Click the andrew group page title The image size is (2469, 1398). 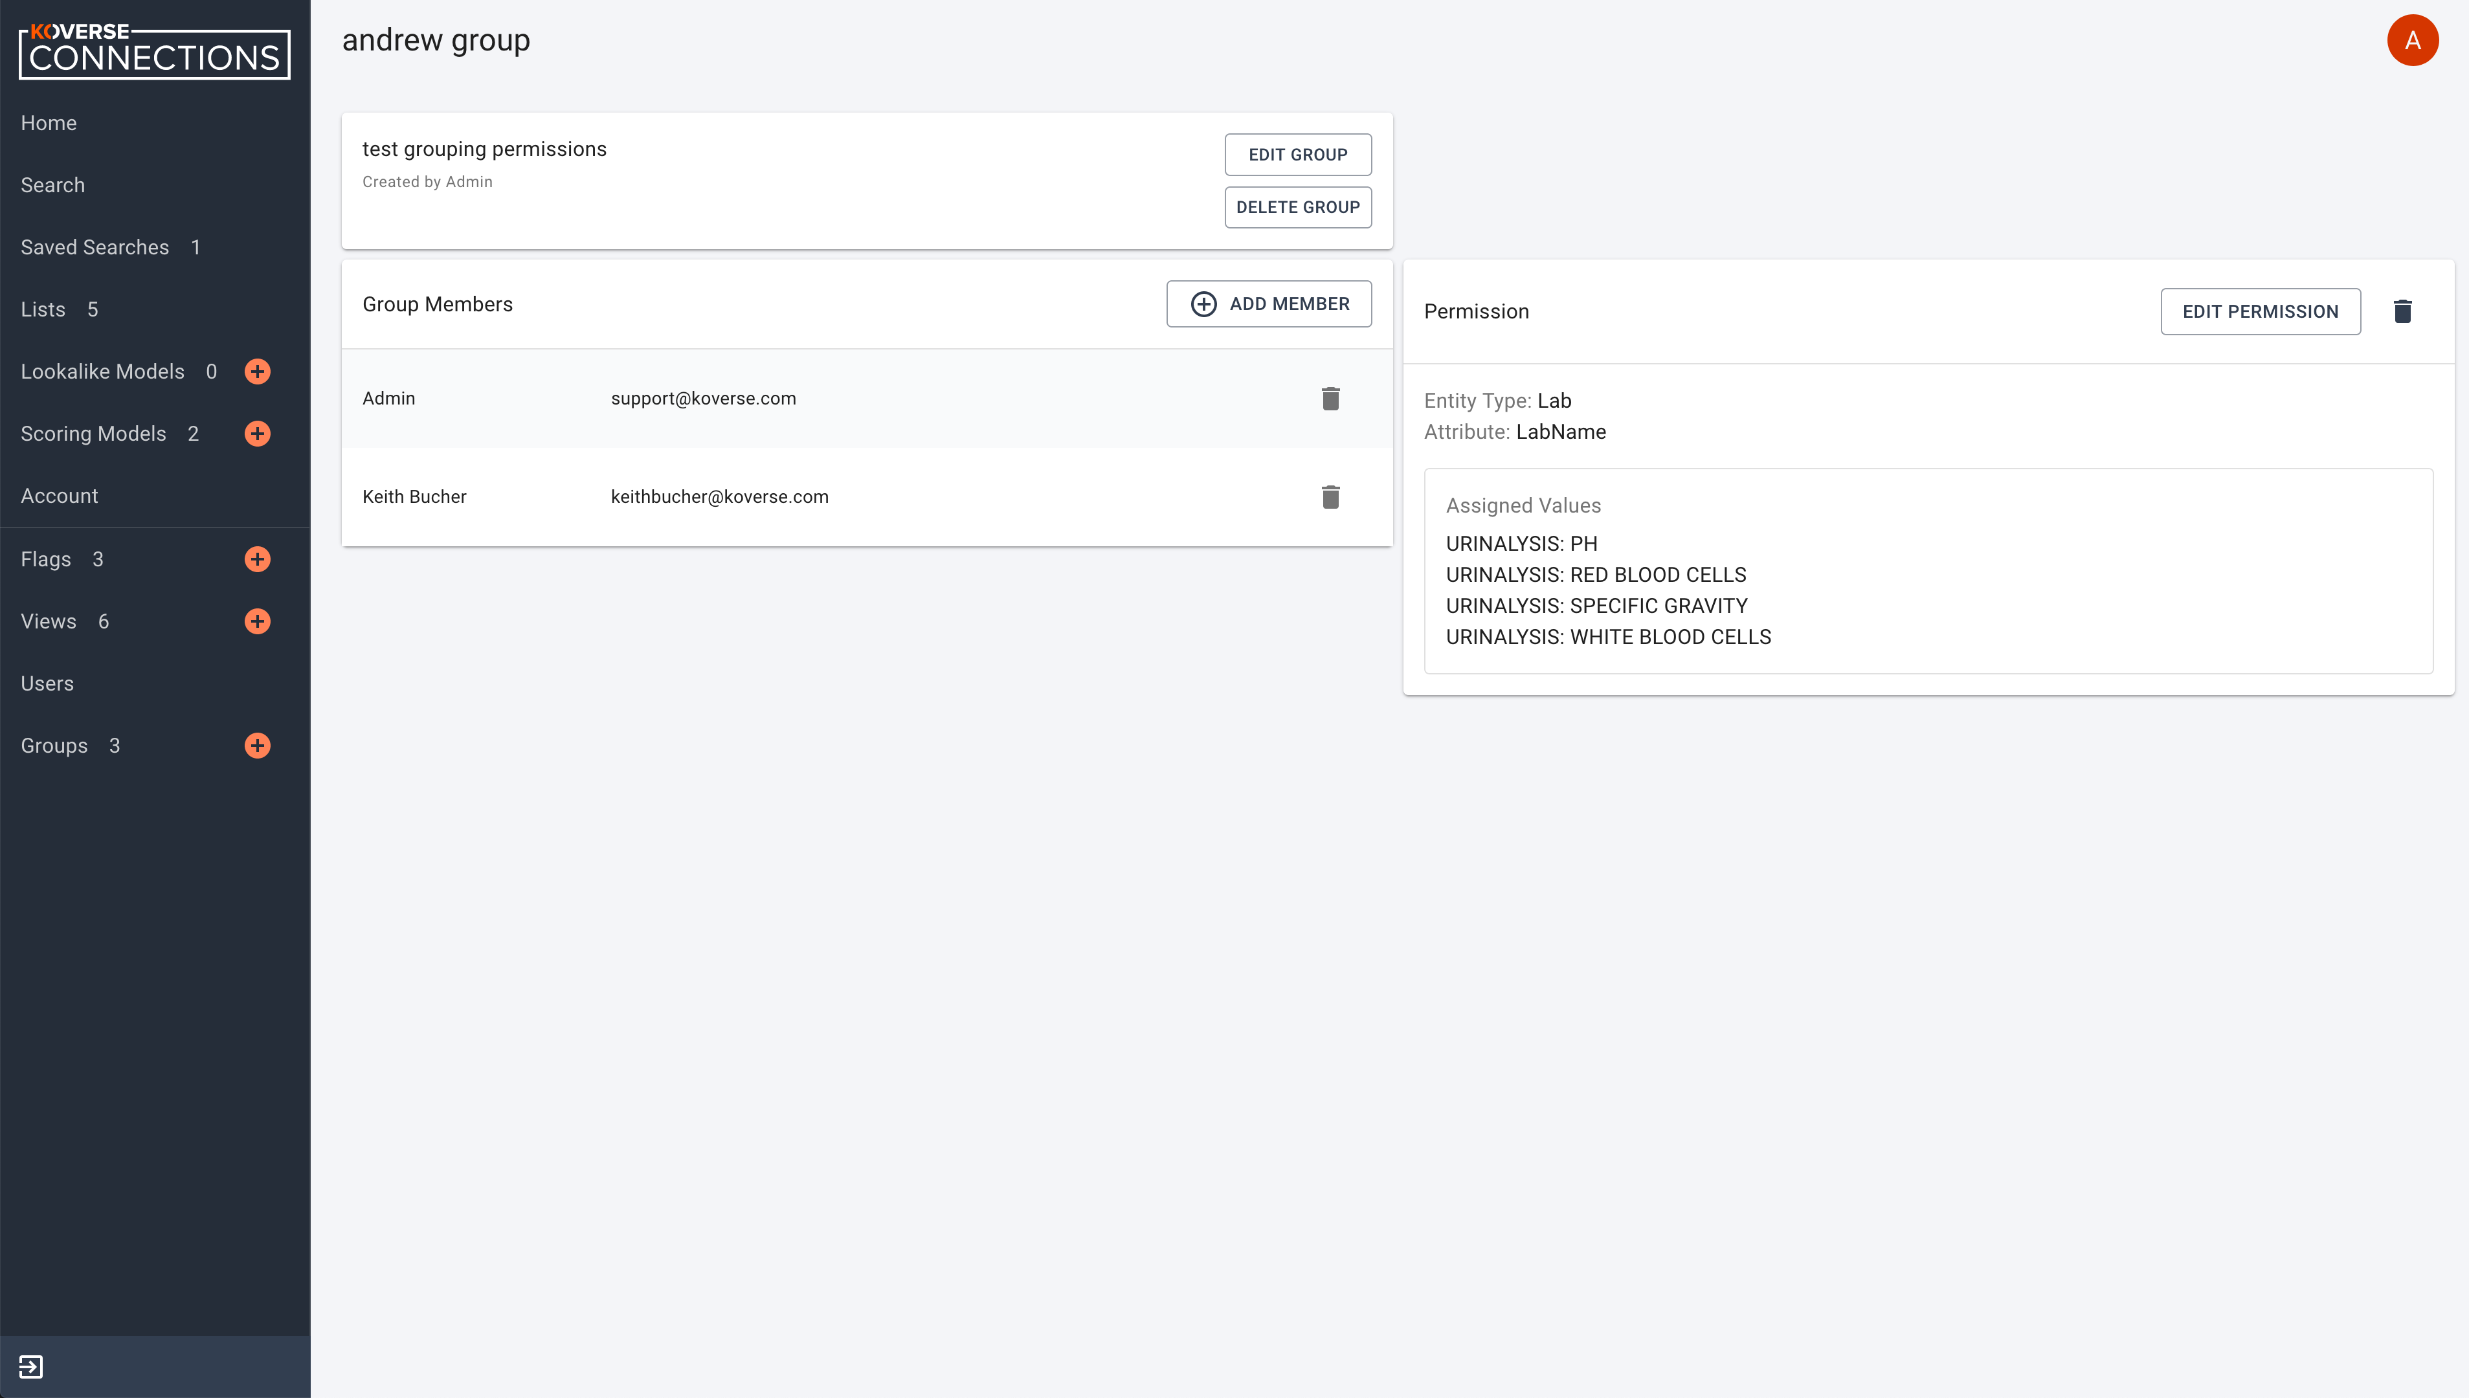(x=436, y=40)
